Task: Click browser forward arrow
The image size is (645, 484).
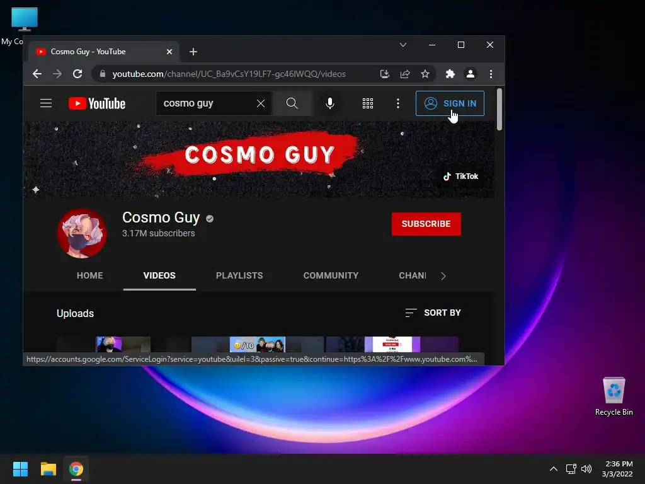Action: pos(57,74)
